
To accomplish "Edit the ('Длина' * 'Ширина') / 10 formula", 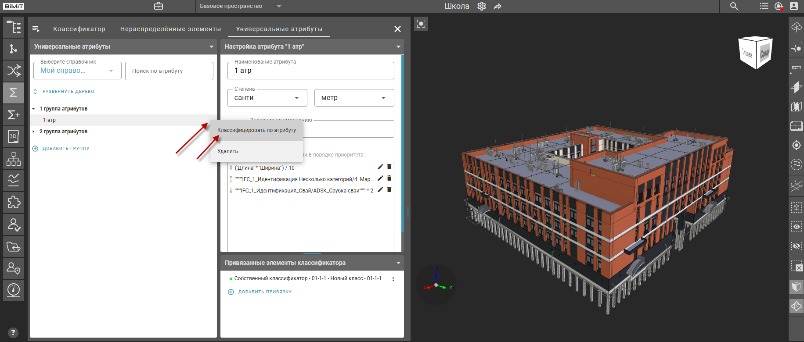I will click(380, 167).
